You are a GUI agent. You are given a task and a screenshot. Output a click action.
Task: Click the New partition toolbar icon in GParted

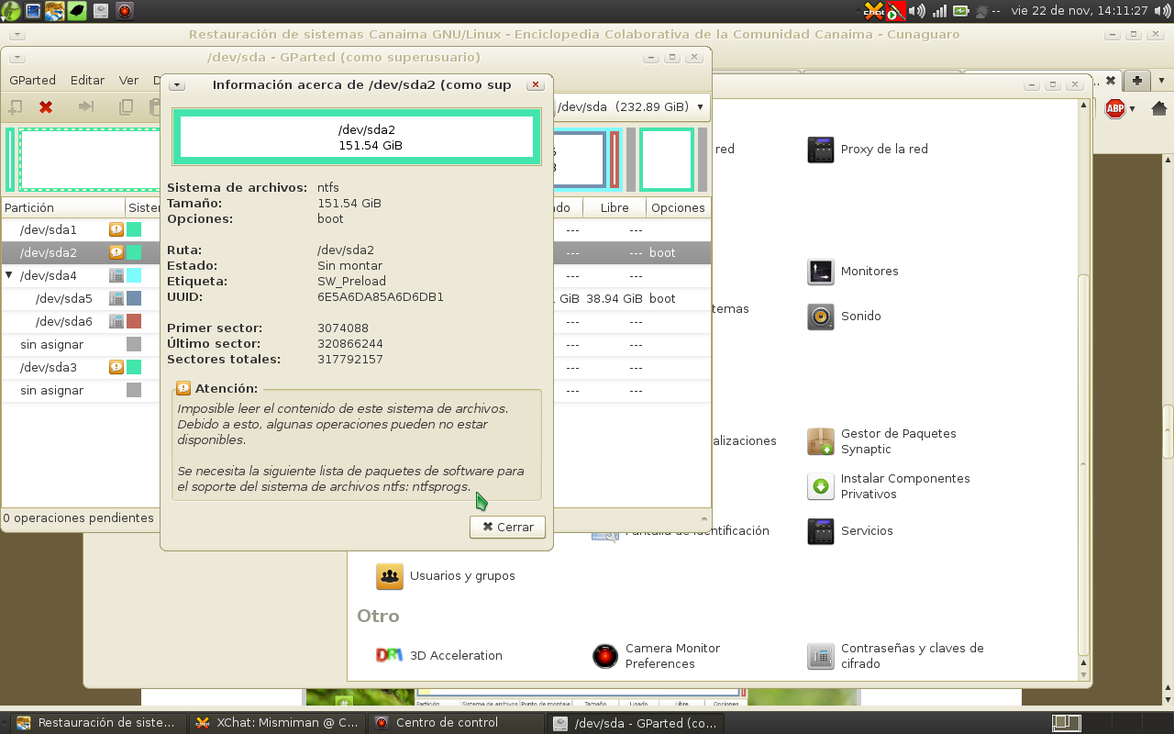click(15, 107)
